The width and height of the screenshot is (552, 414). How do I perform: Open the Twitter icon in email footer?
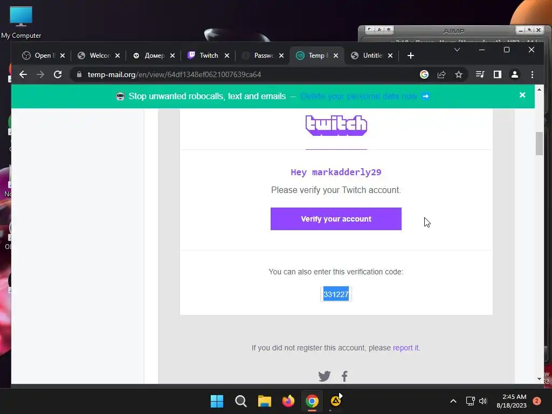[x=324, y=376]
